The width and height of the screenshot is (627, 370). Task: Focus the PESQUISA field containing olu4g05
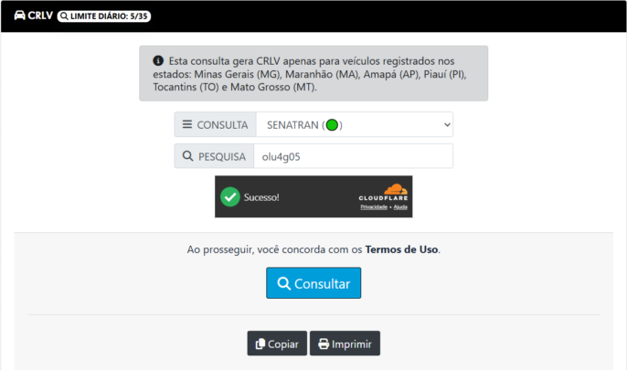pyautogui.click(x=354, y=156)
